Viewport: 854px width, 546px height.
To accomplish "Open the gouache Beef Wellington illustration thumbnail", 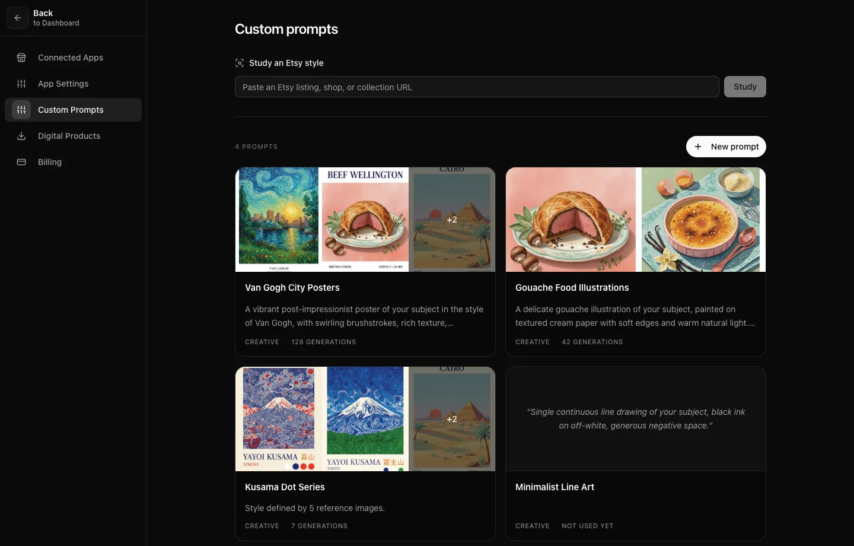I will [571, 220].
